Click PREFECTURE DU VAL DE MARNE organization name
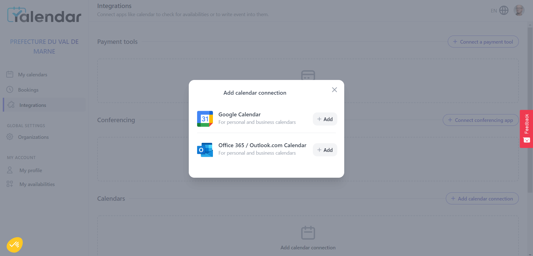The height and width of the screenshot is (256, 533). point(44,46)
